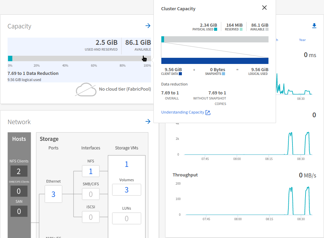This screenshot has height=238, width=324.
Task: Click the '0 ms' latency value
Action: pyautogui.click(x=310, y=55)
